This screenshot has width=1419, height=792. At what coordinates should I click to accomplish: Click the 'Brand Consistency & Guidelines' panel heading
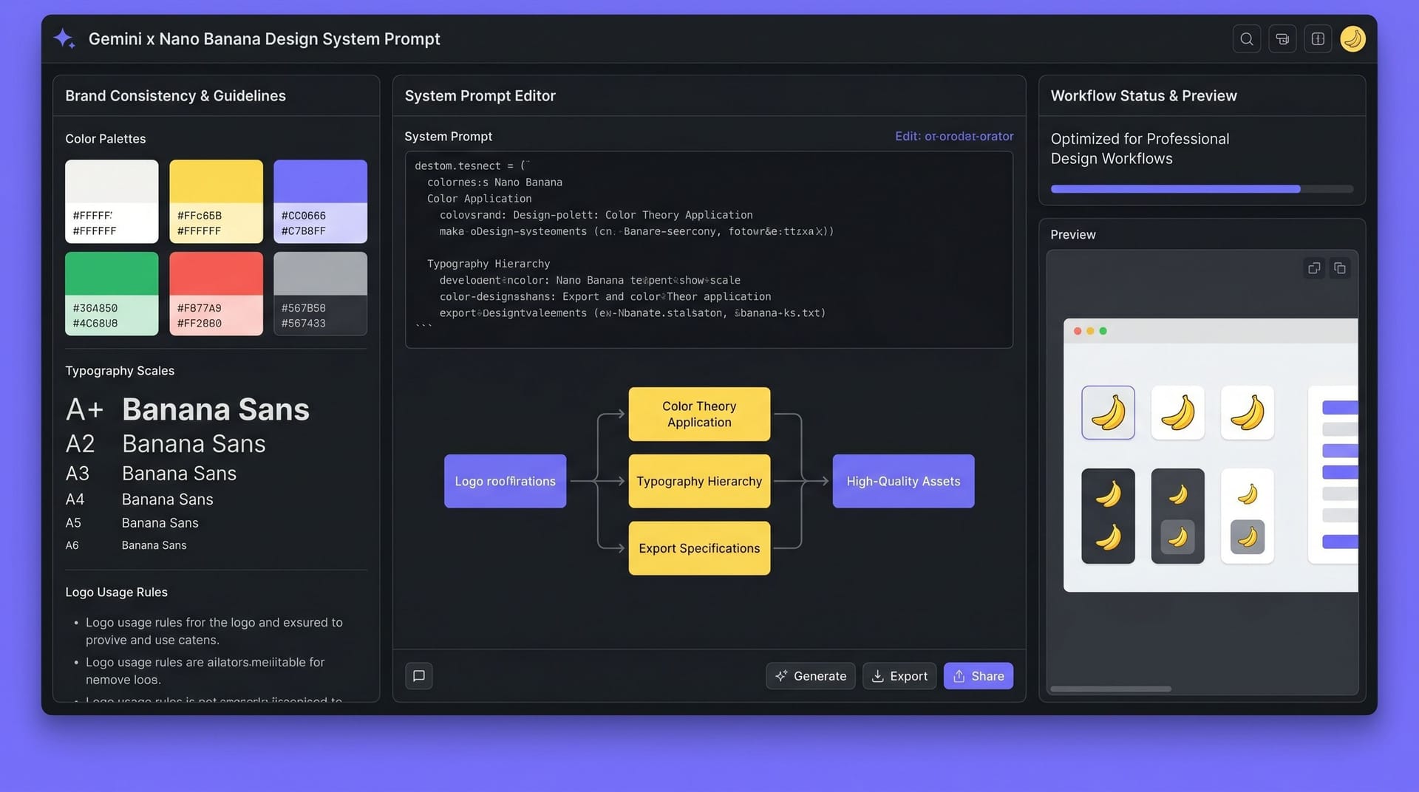click(175, 96)
